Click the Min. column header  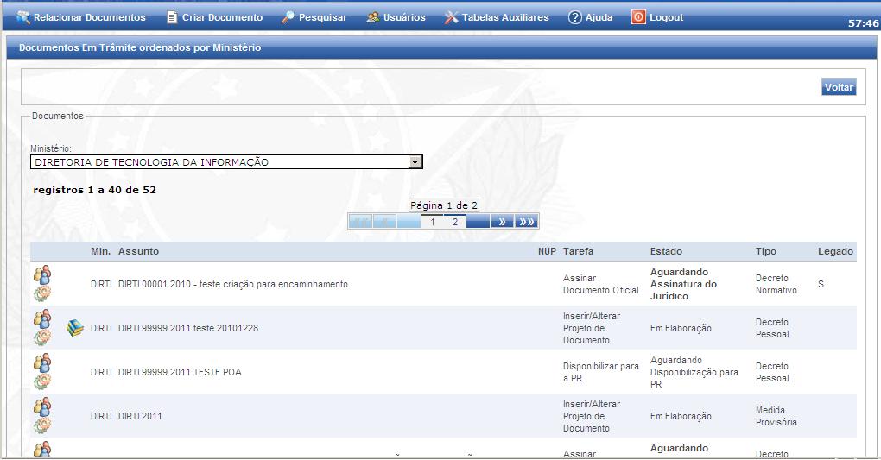(100, 252)
